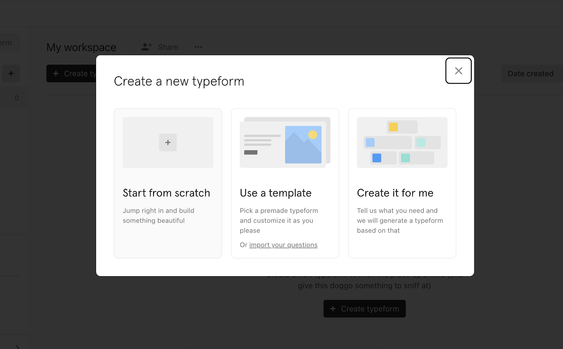Pick the Create it for me card

(402, 183)
